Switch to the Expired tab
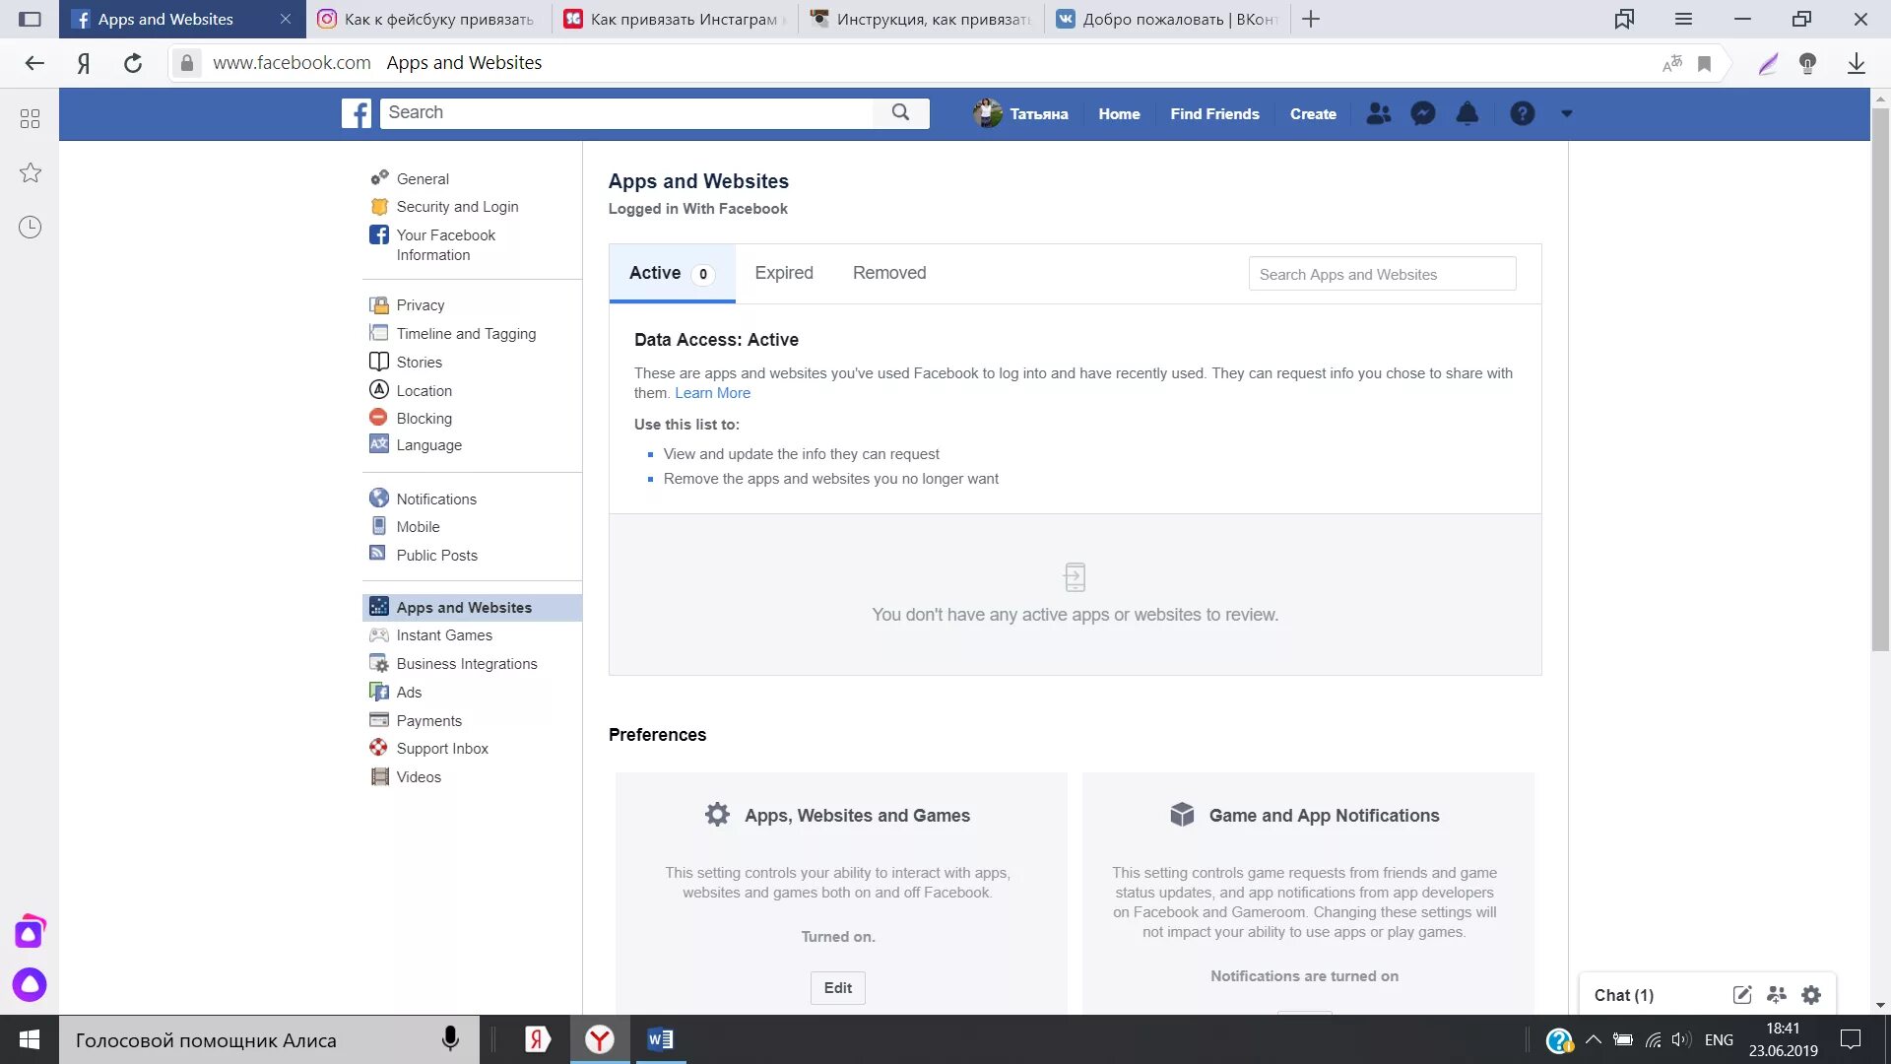The height and width of the screenshot is (1064, 1891). pos(784,273)
